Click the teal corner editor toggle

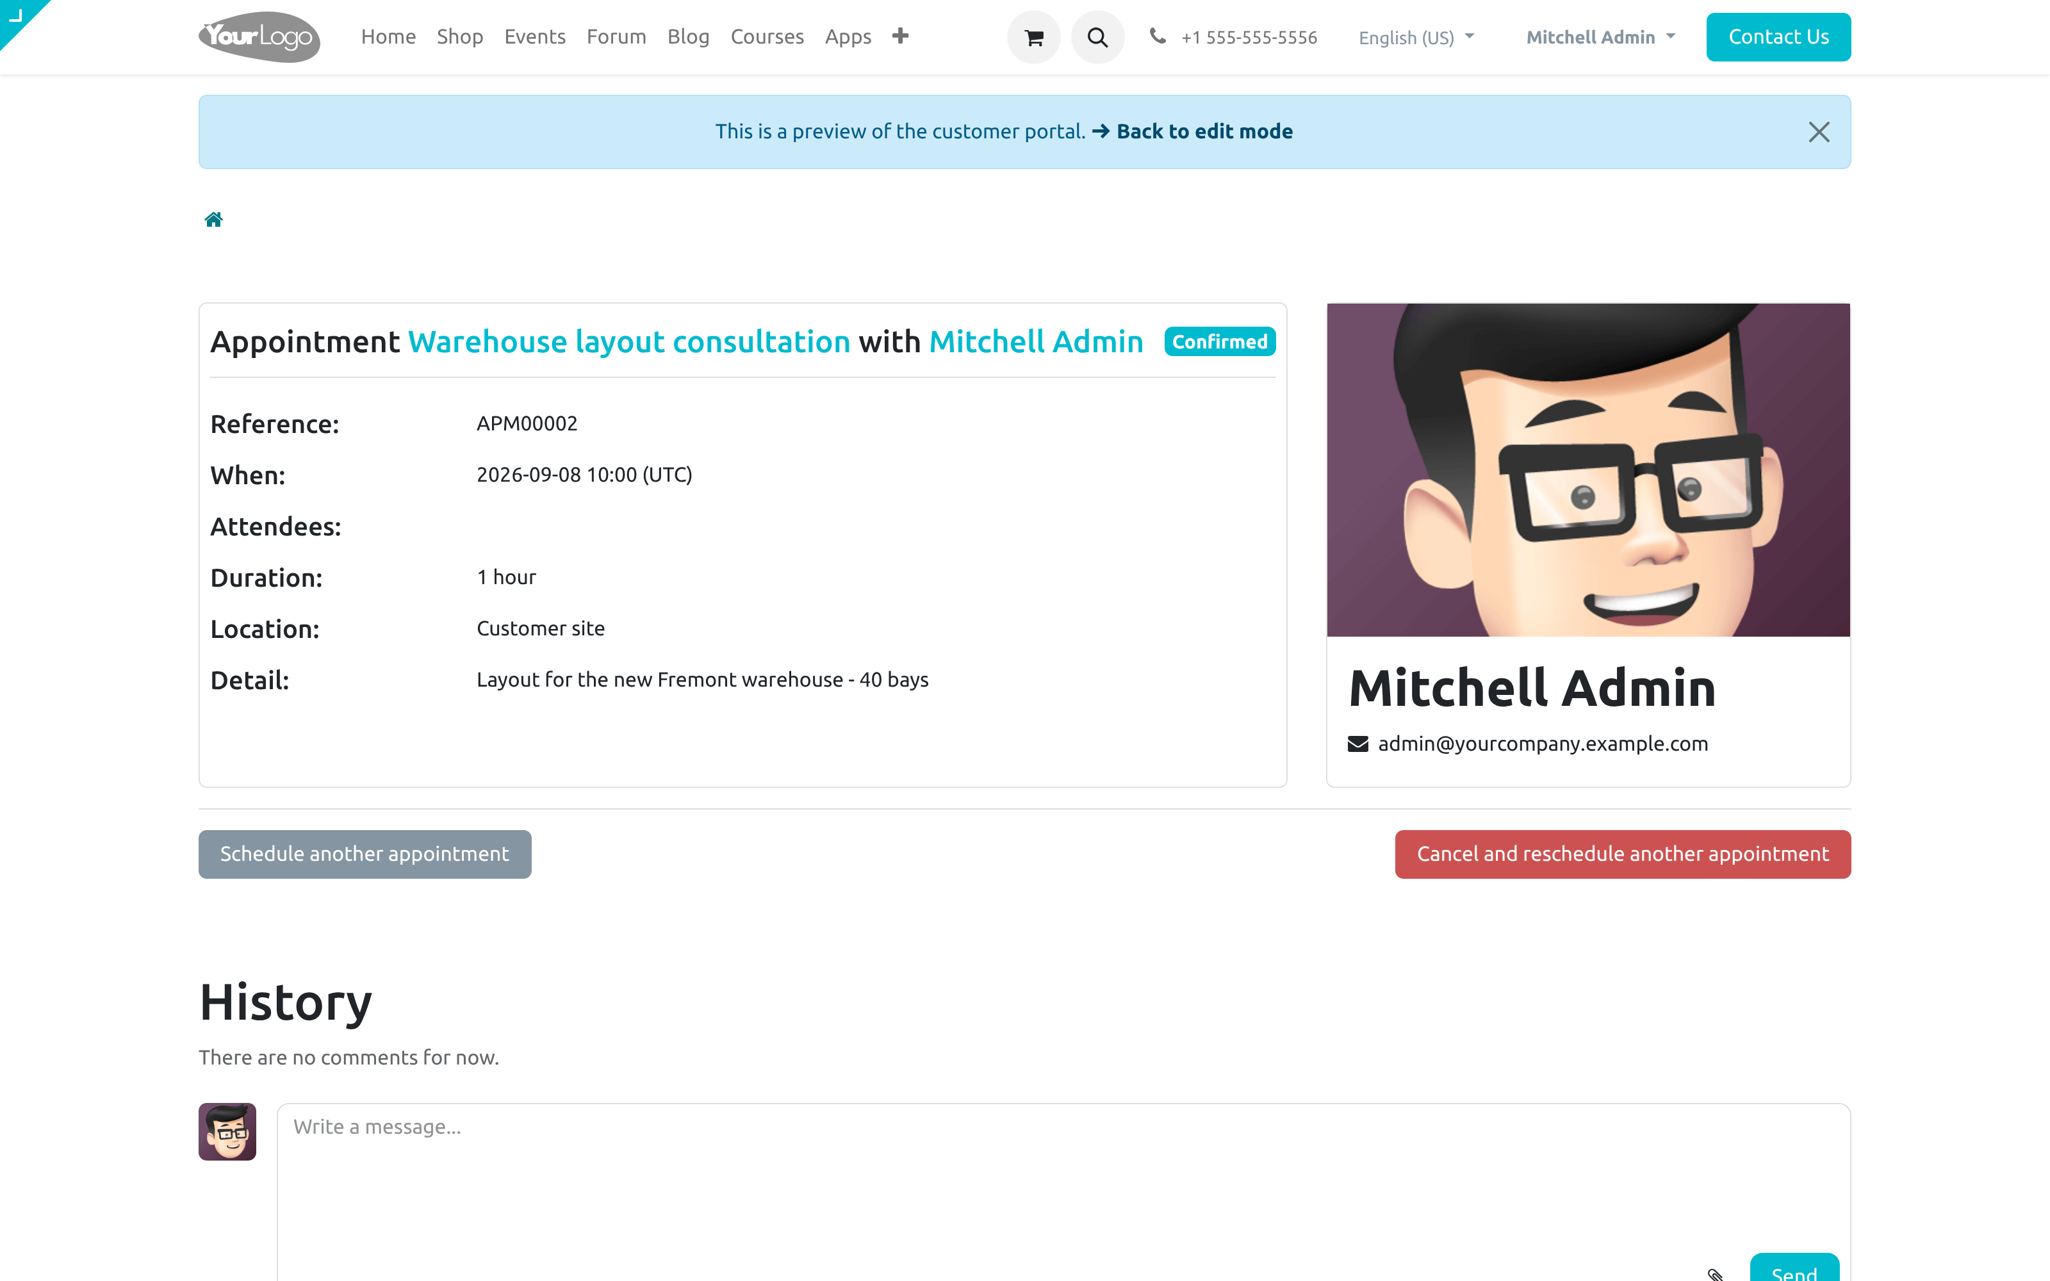tap(17, 17)
